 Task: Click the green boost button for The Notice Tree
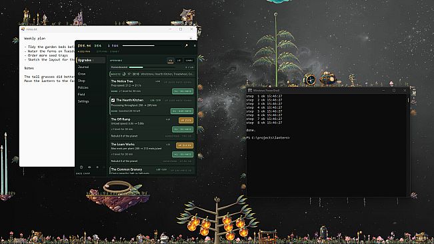[183, 91]
